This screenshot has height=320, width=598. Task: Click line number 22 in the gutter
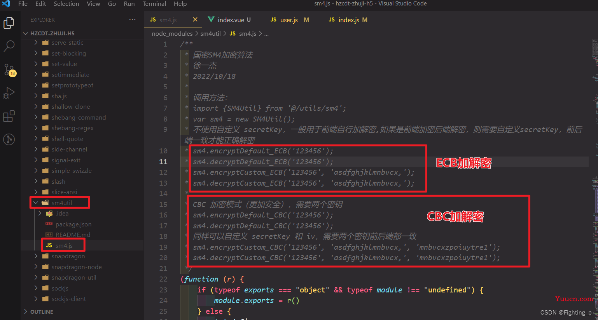(x=163, y=279)
